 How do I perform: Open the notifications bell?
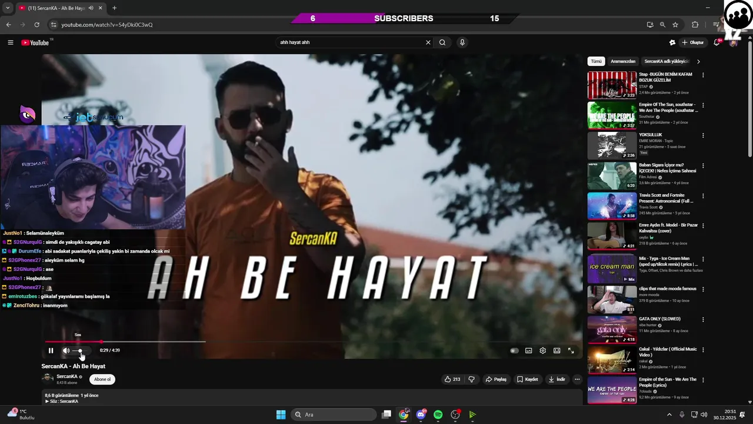tap(717, 42)
